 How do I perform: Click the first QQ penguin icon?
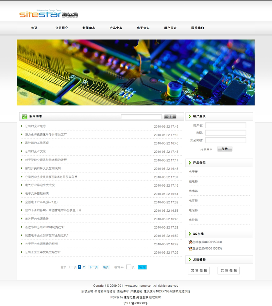190,242
